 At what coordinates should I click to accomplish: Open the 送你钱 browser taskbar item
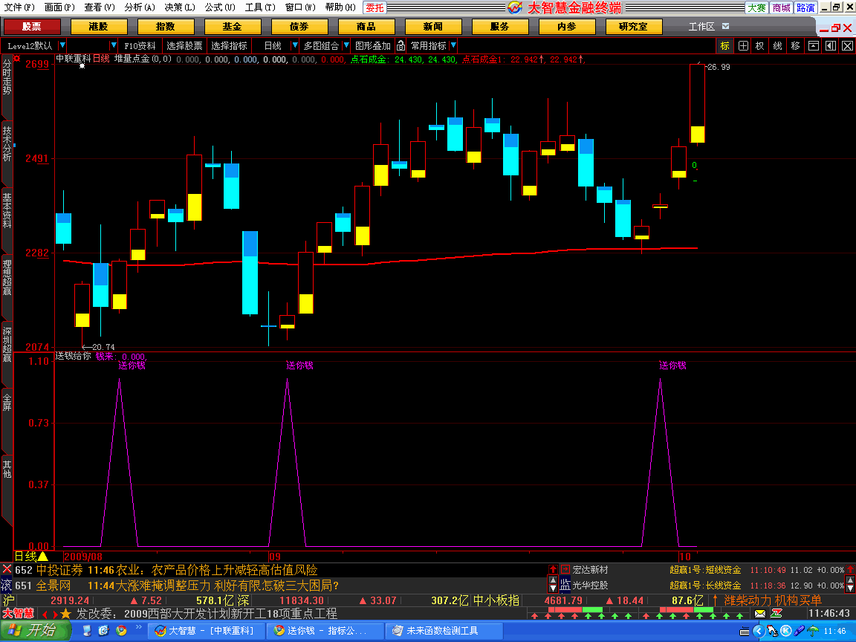[326, 631]
